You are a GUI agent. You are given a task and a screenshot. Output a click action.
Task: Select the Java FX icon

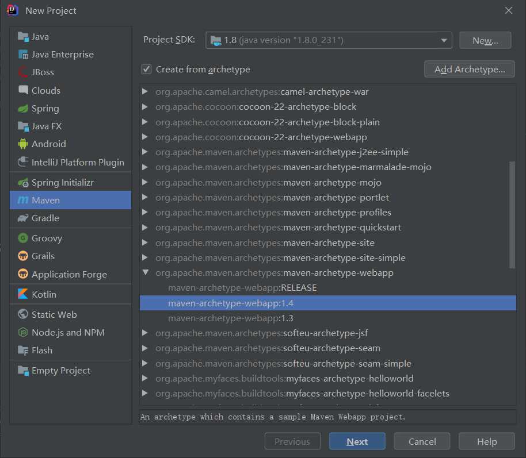coord(23,126)
